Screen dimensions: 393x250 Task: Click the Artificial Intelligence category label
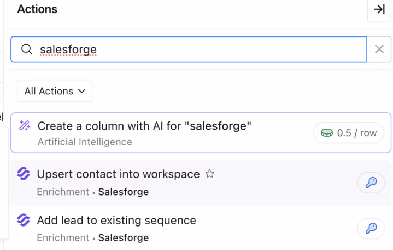pos(85,142)
